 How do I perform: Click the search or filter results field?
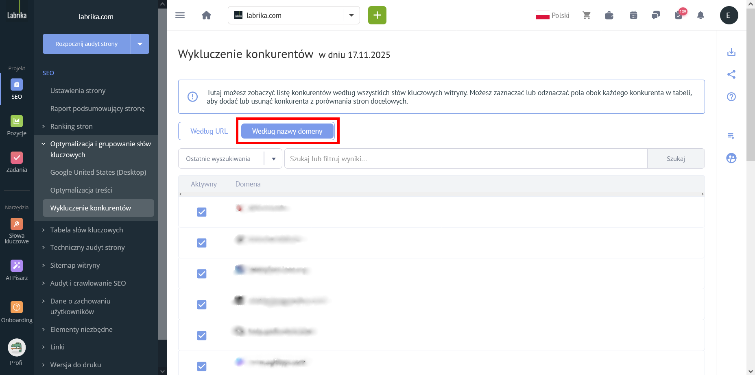(465, 159)
